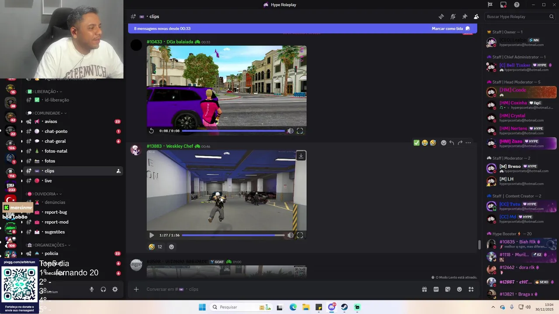
Task: Fullscreen the DGx balaiada video
Action: pos(300,131)
